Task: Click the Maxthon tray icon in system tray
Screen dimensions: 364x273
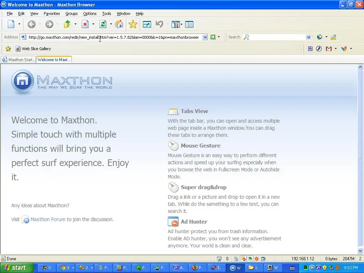Action: point(312,268)
